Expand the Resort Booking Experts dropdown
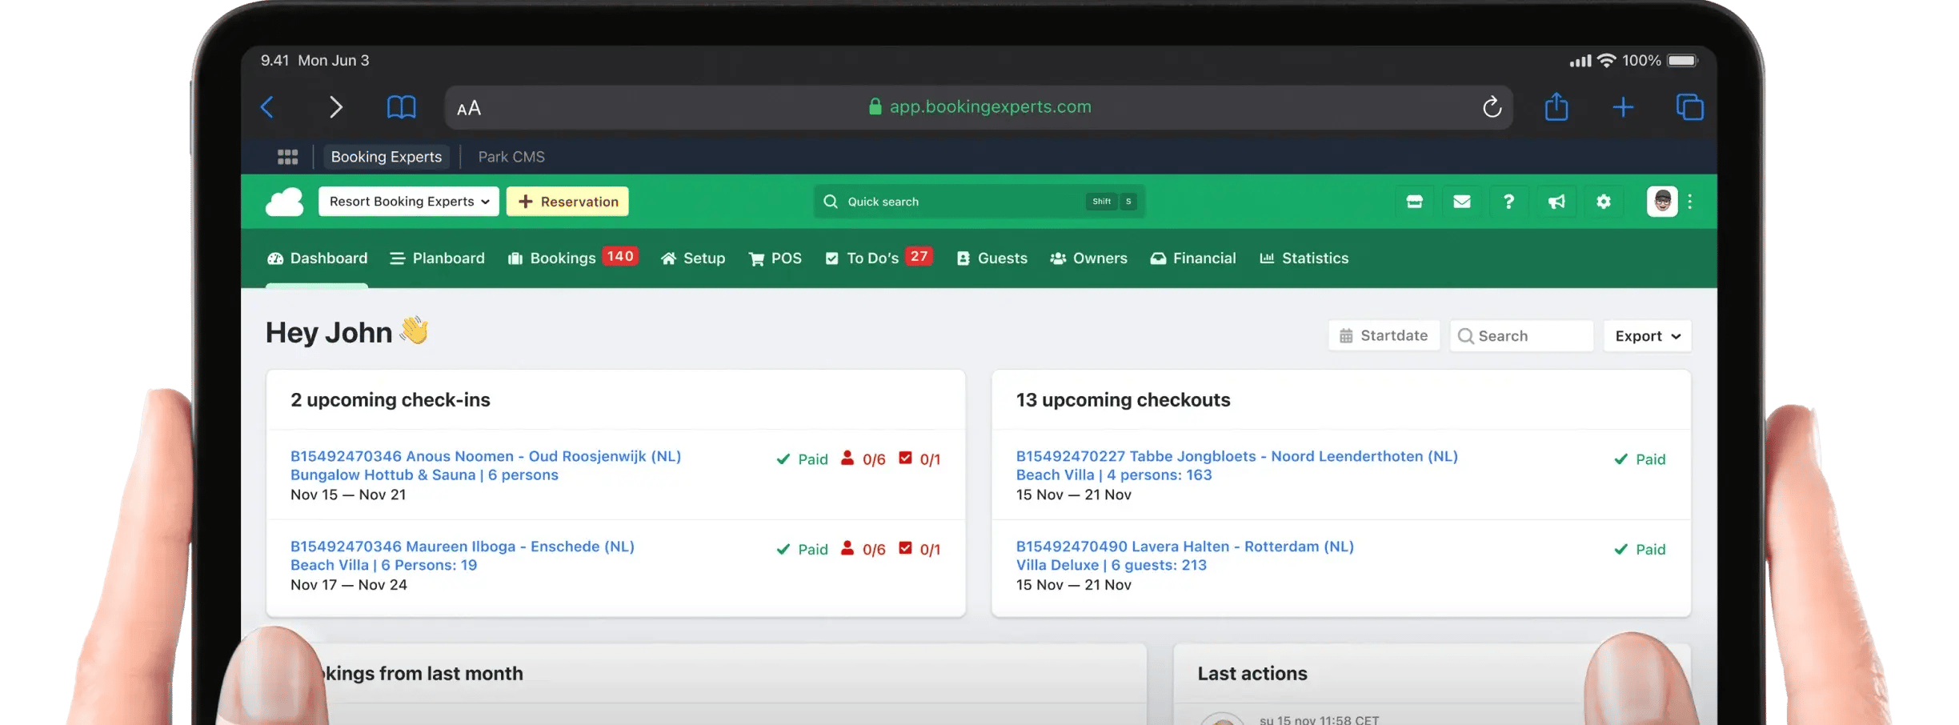The image size is (1959, 725). coord(408,202)
